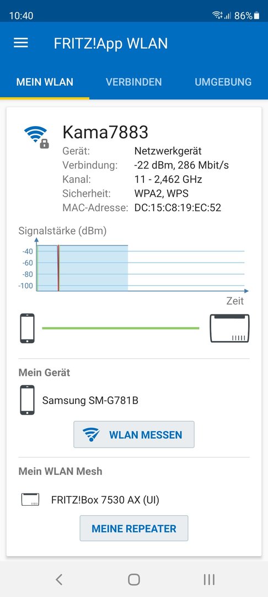The image size is (268, 597).
Task: Tap the locked Wi-Fi icon beside Kama7883
Action: (x=36, y=137)
